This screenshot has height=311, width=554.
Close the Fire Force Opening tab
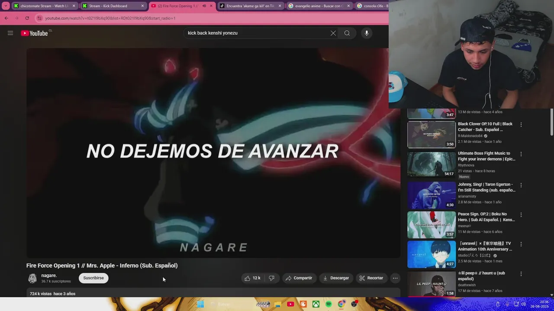tap(211, 6)
